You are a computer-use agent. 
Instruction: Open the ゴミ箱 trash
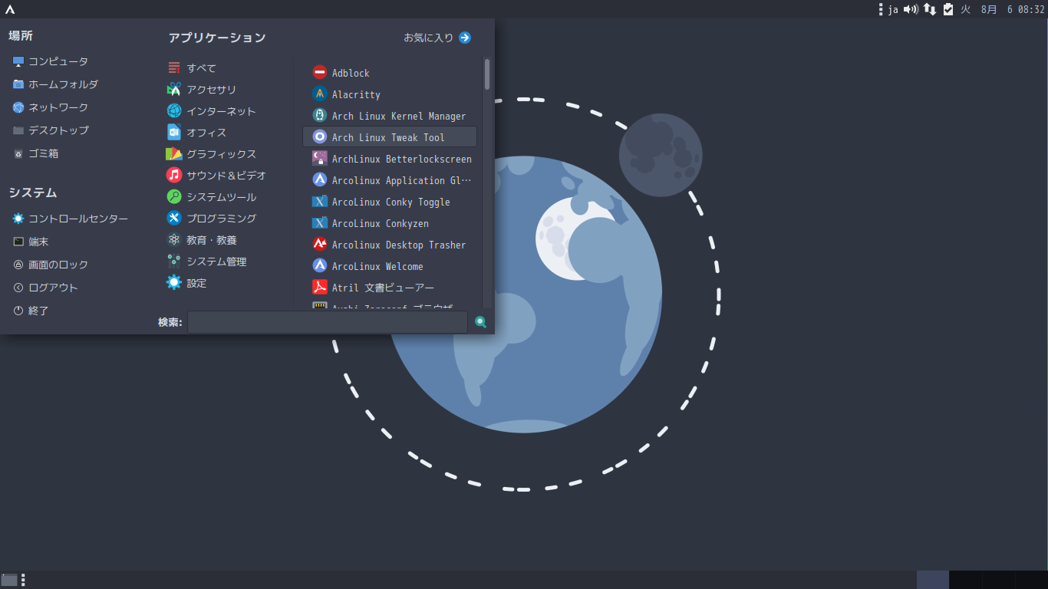tap(36, 153)
